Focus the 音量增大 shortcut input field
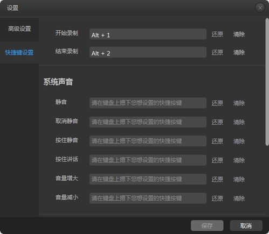 point(148,179)
